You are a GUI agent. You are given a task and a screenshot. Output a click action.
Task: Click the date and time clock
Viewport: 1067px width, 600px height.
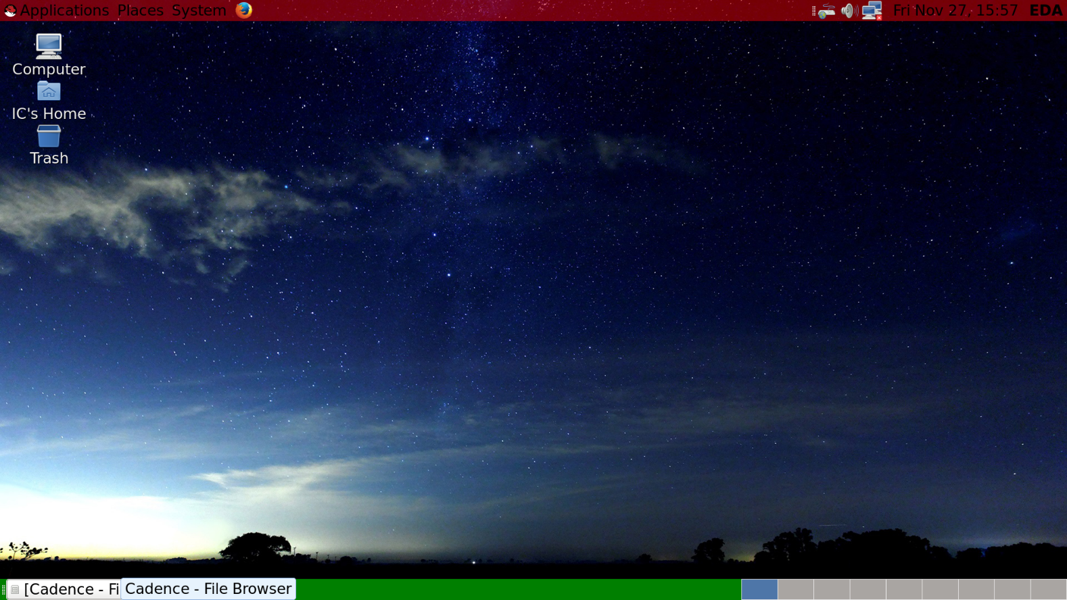coord(955,11)
